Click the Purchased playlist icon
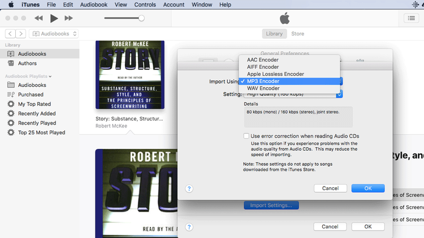Image resolution: width=424 pixels, height=238 pixels. click(11, 94)
